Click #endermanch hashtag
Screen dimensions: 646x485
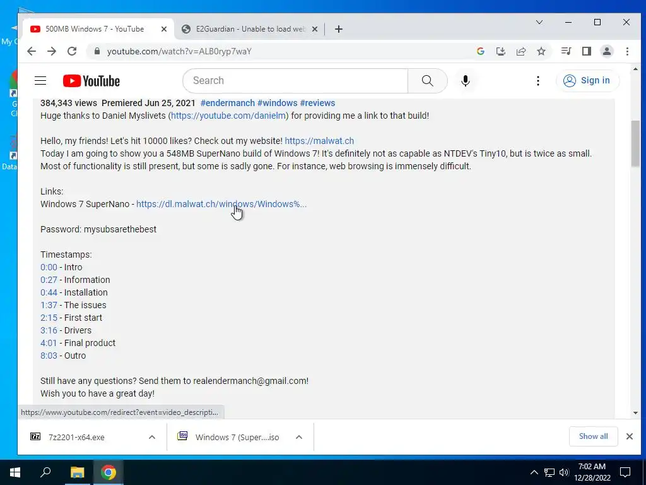[227, 103]
